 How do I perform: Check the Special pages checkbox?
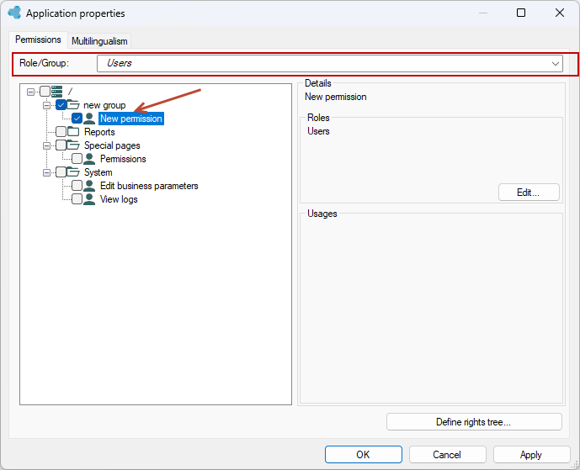[x=61, y=145]
